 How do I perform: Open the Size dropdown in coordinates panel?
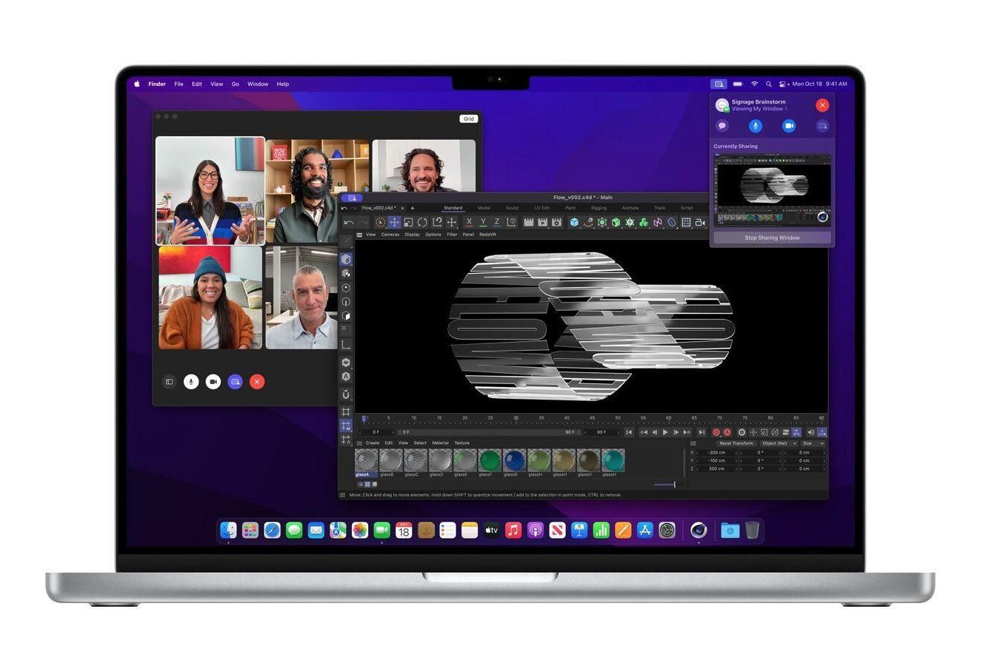812,443
